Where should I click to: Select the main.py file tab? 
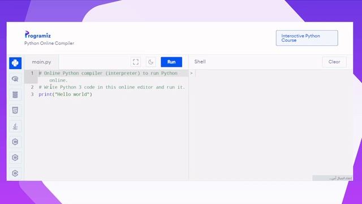(x=41, y=62)
